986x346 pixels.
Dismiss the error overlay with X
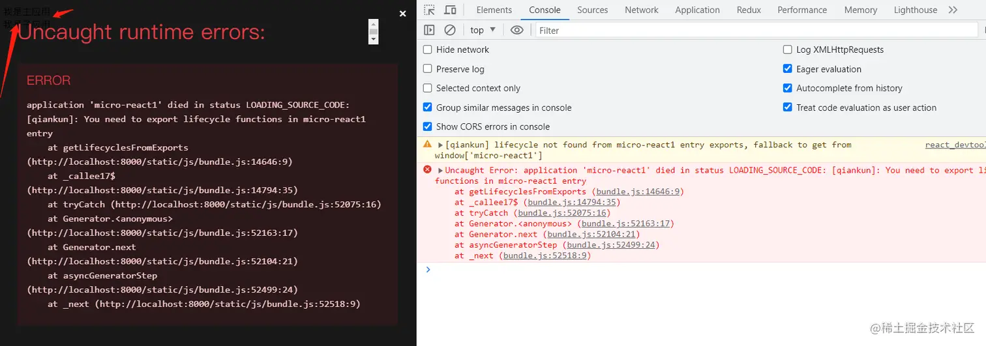pos(402,13)
